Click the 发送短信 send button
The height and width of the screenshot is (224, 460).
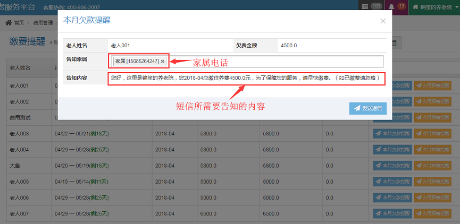pos(367,108)
